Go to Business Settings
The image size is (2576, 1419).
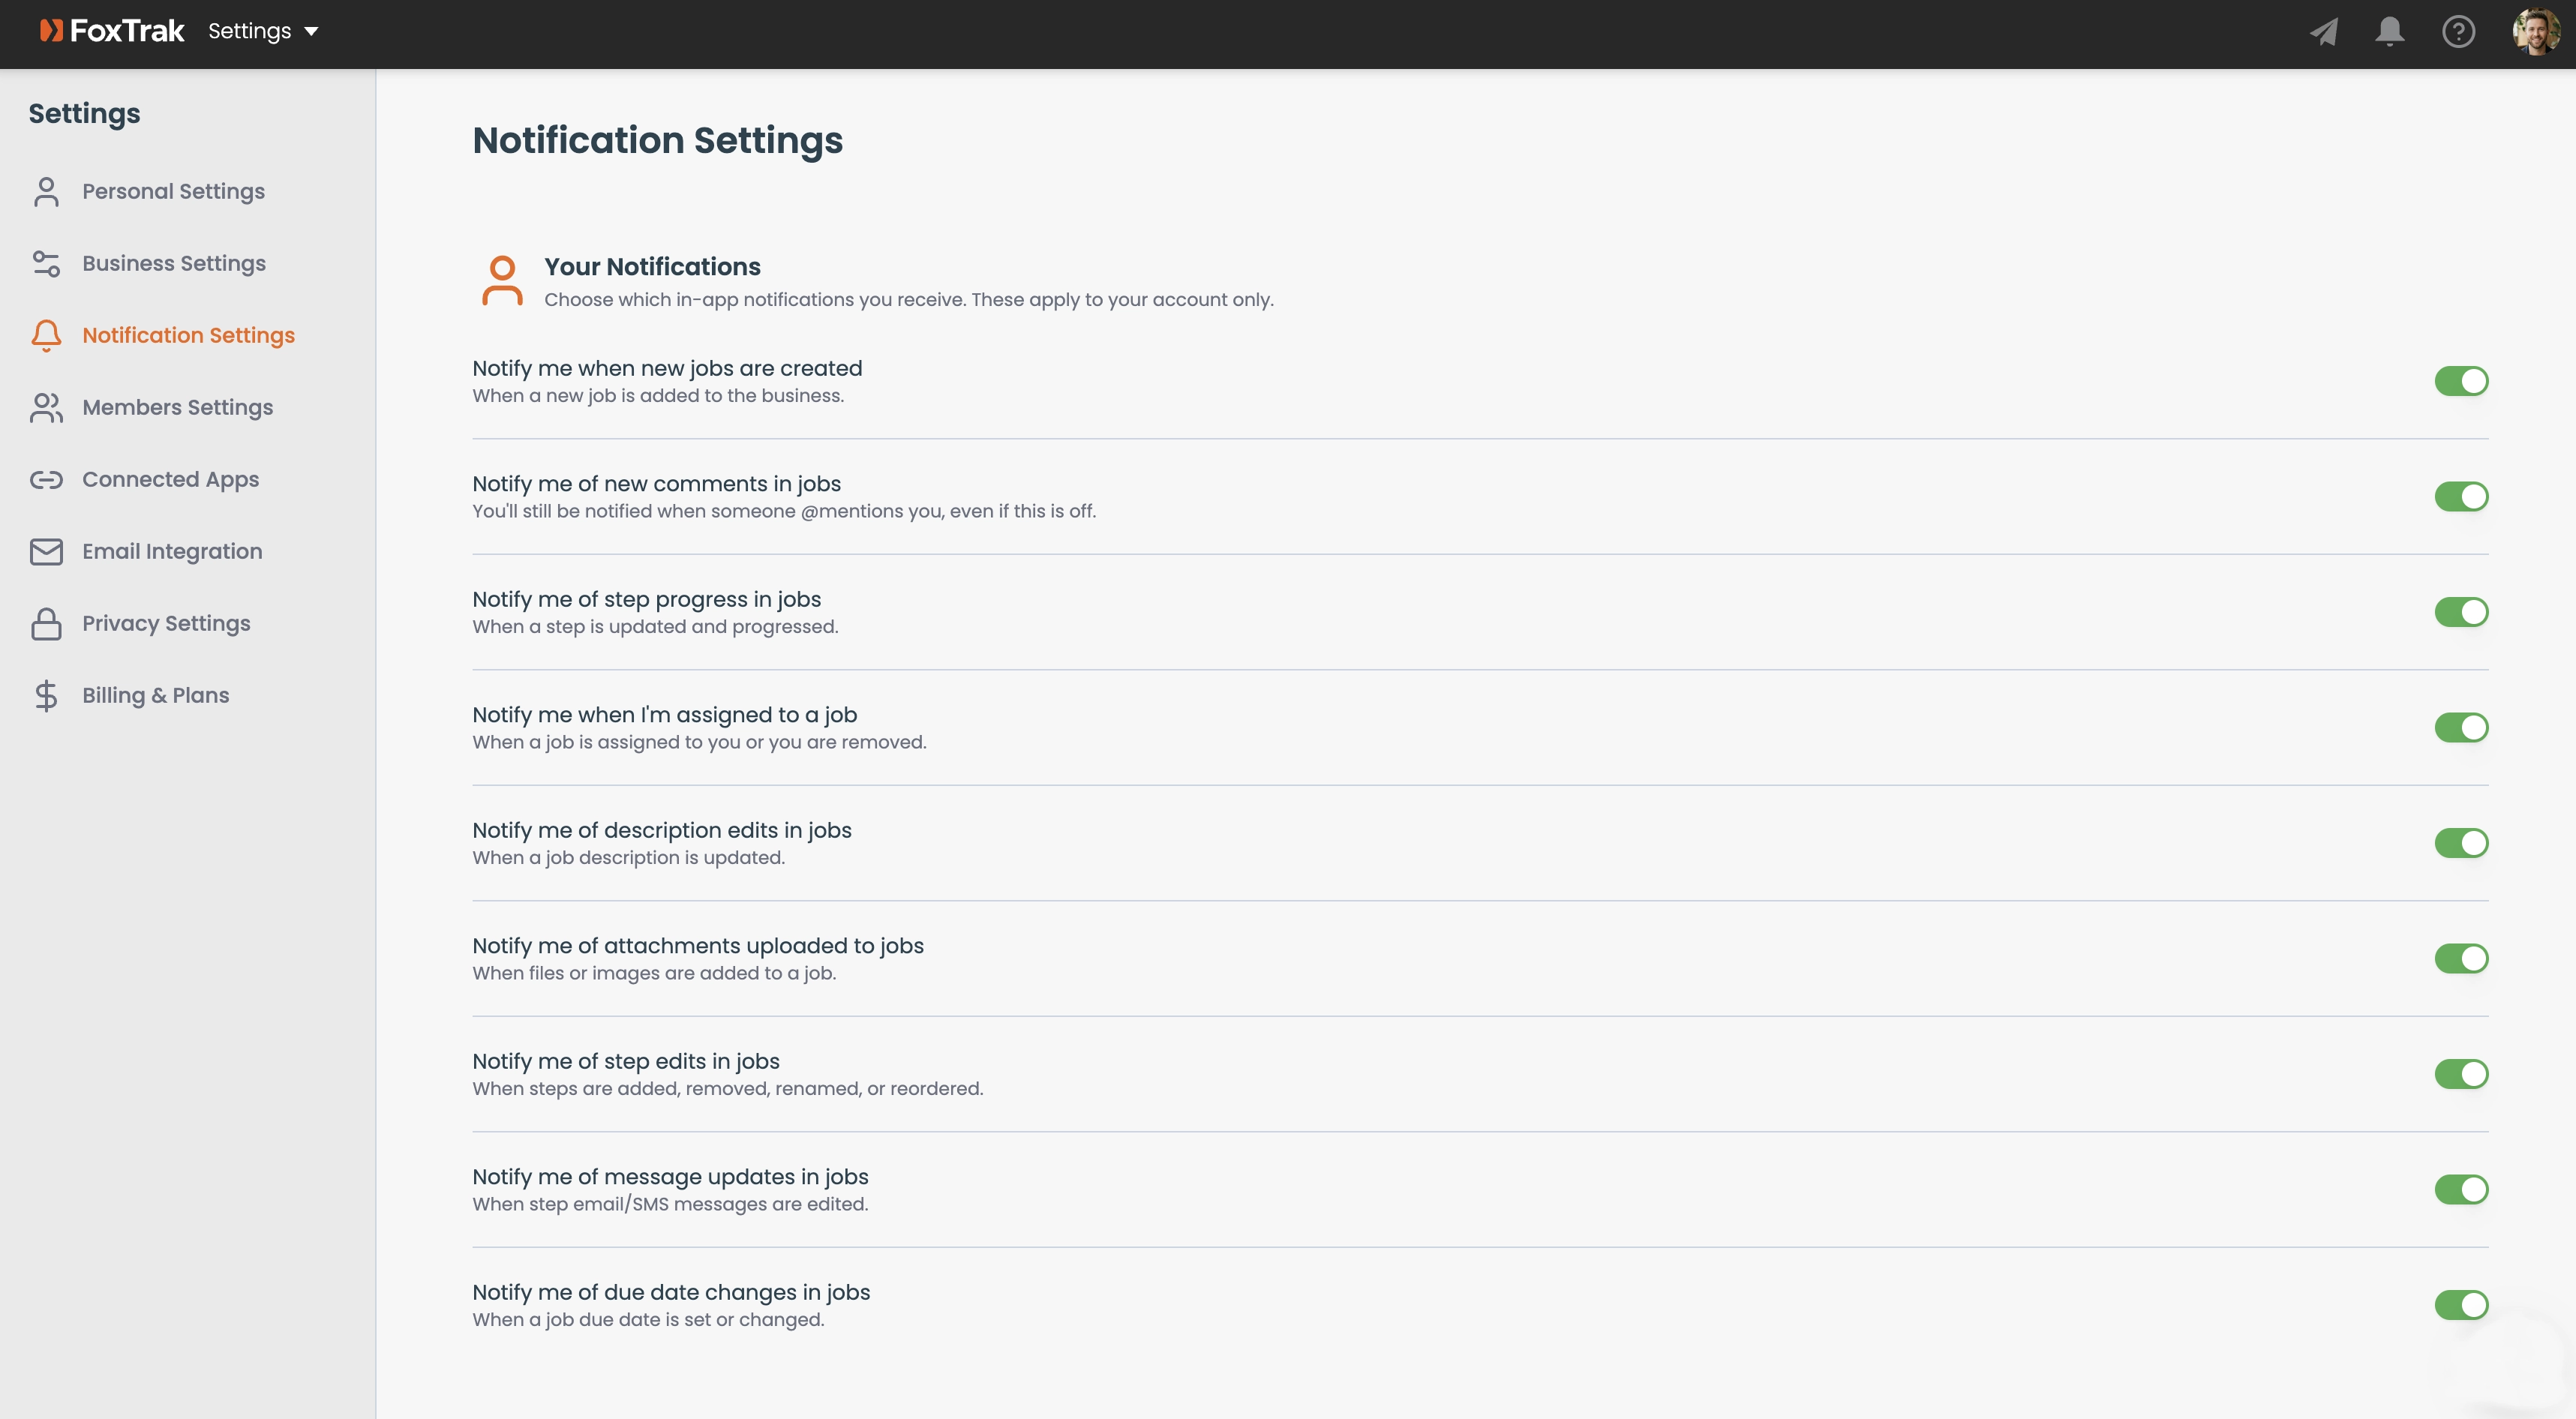click(174, 263)
